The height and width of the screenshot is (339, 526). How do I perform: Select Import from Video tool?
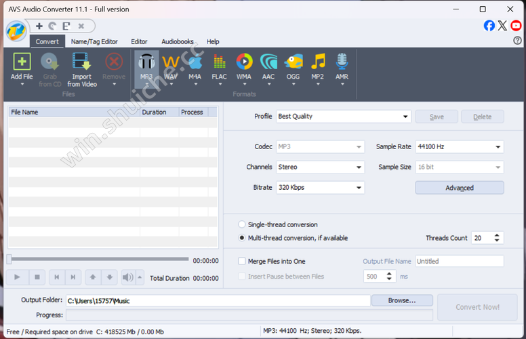coord(81,63)
